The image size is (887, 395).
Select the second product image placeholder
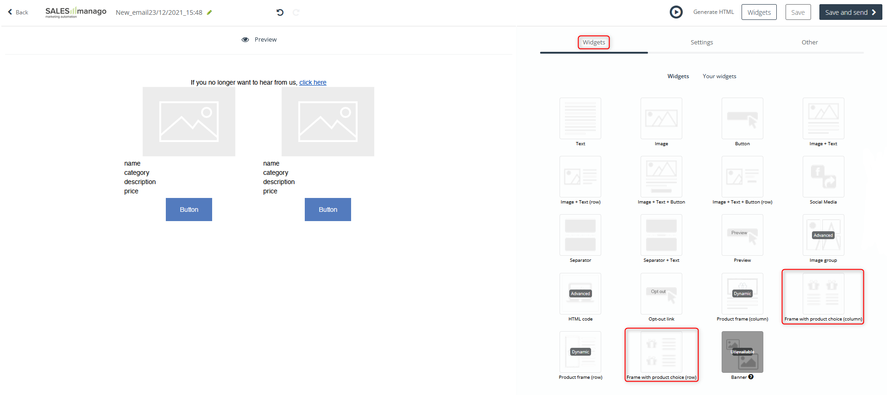(x=328, y=122)
